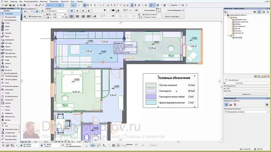Open the Перейти navigation button
Viewport: 271px width, 152px height.
point(175,5)
